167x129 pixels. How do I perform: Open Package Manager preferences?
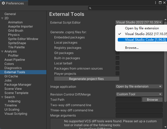pyautogui.click(x=18, y=85)
